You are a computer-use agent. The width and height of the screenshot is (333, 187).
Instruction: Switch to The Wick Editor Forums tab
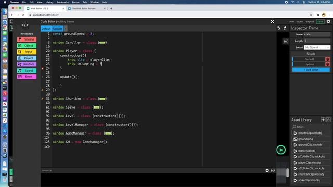pos(87,8)
